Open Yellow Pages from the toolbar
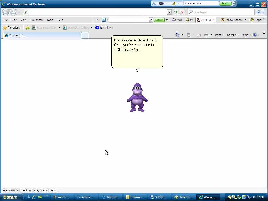 tap(231, 20)
